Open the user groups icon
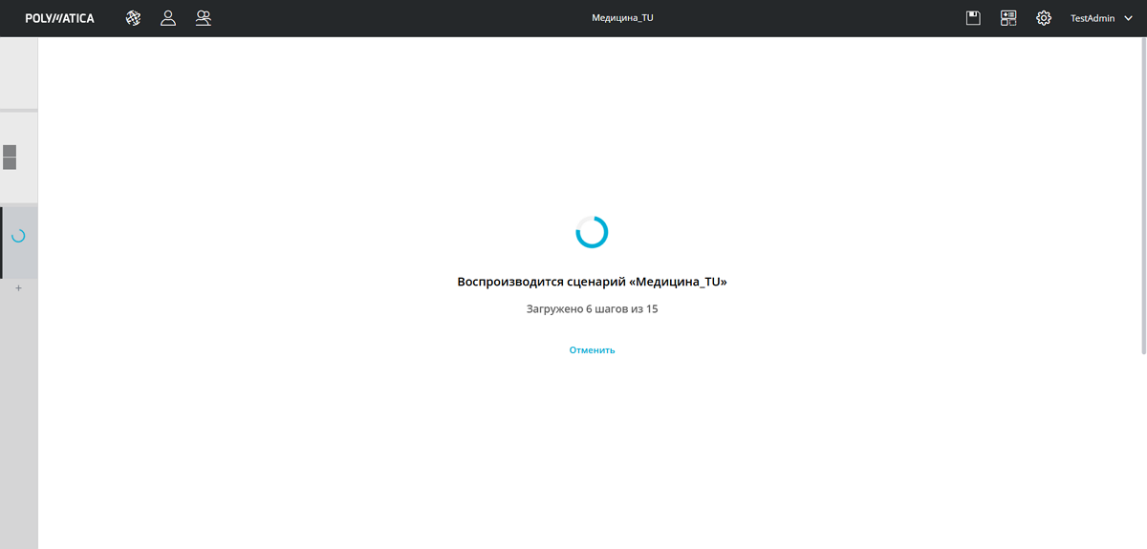Image resolution: width=1147 pixels, height=549 pixels. click(x=203, y=18)
